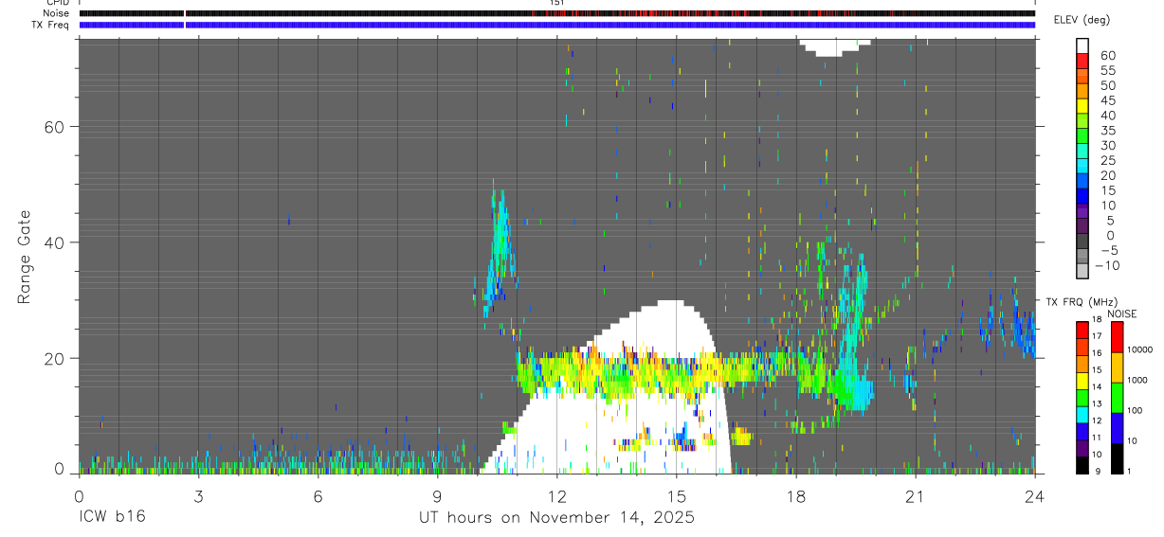
Task: Click the black noise level 1 swatch
Action: pos(1118,458)
